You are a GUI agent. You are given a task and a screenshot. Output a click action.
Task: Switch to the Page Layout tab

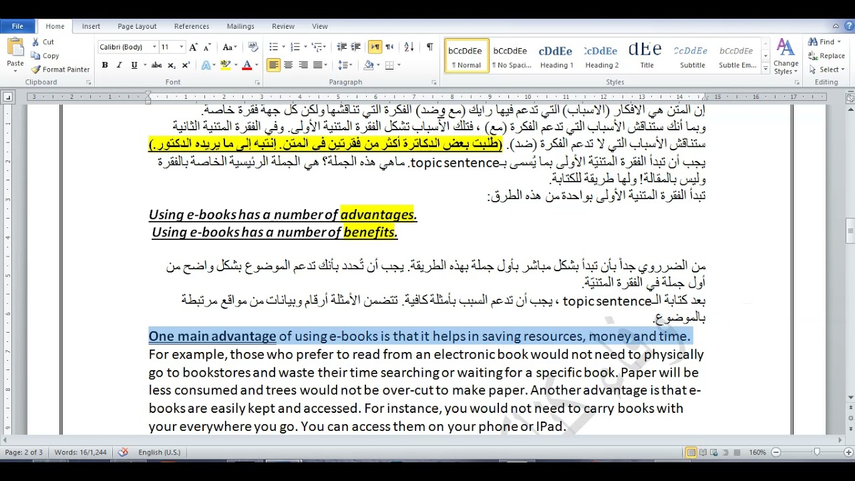137,26
